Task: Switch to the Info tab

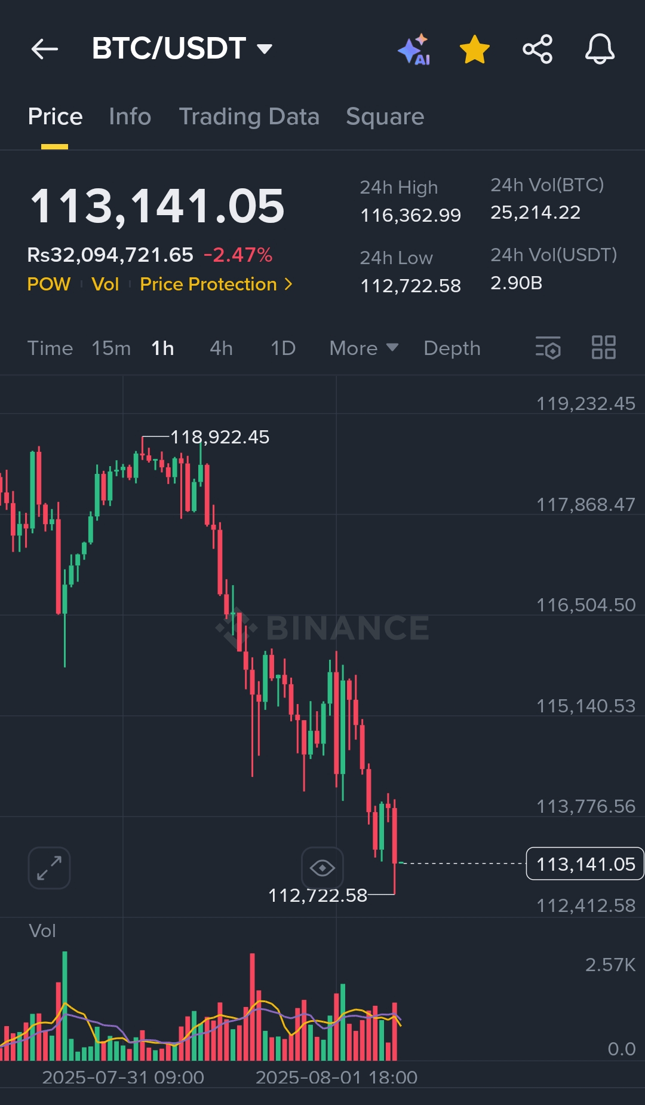Action: (130, 117)
